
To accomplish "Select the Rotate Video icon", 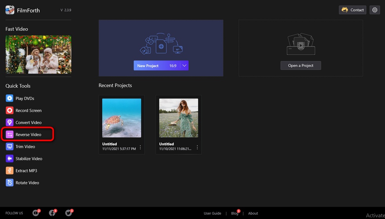I will click(9, 182).
